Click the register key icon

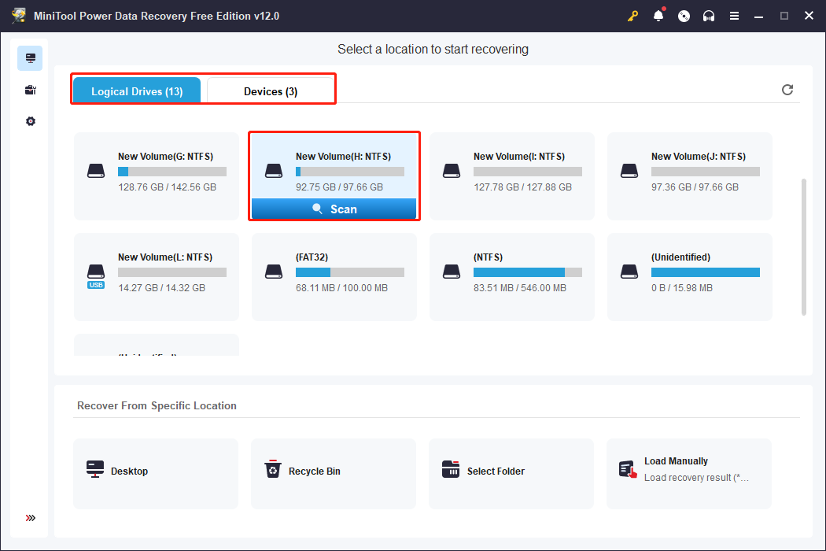coord(632,16)
